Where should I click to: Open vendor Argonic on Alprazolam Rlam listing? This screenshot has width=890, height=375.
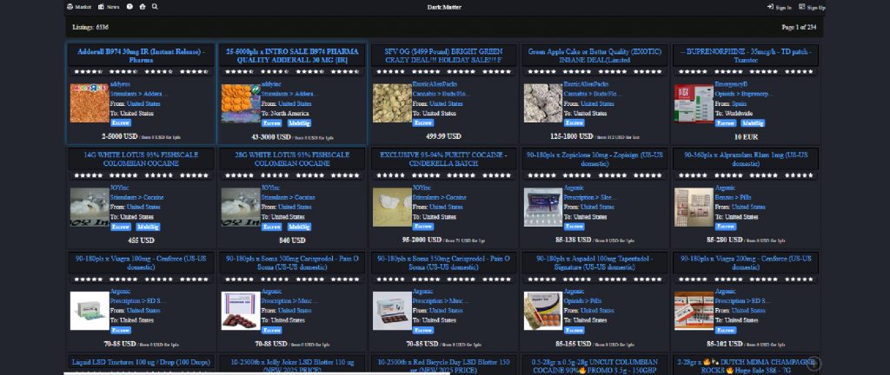[x=725, y=187]
